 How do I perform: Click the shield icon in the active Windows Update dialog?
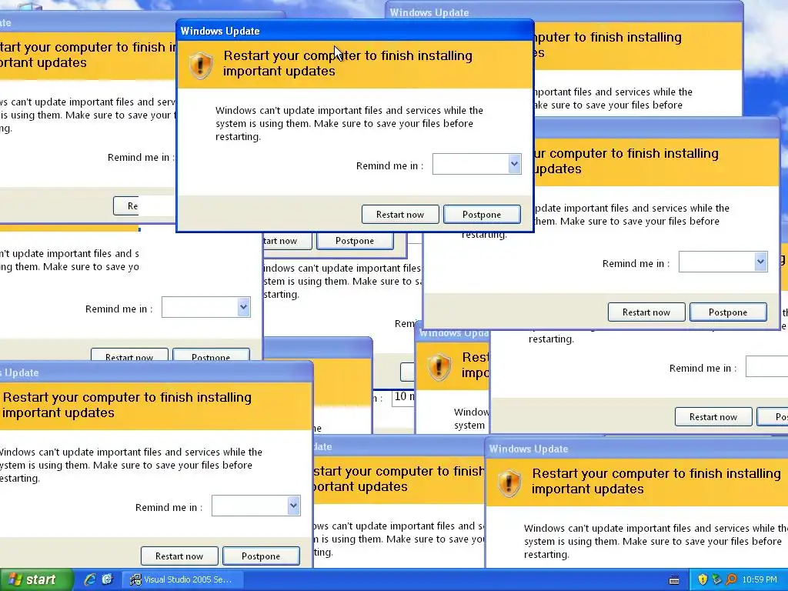click(201, 65)
